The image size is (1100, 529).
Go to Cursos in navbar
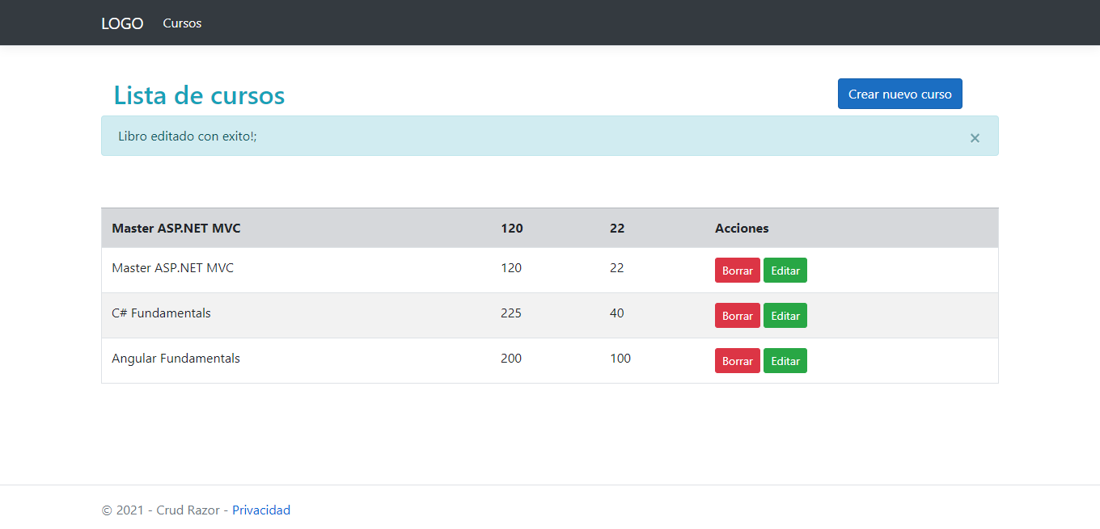pyautogui.click(x=182, y=23)
